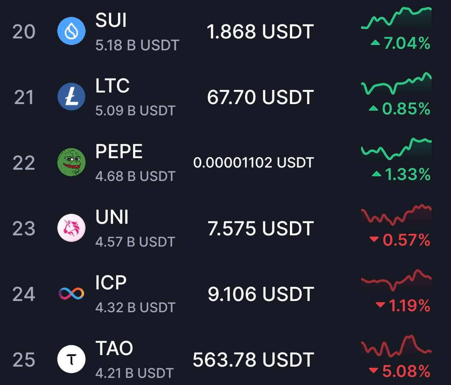
Task: Open the TAO red sparkline chart
Action: 396,345
